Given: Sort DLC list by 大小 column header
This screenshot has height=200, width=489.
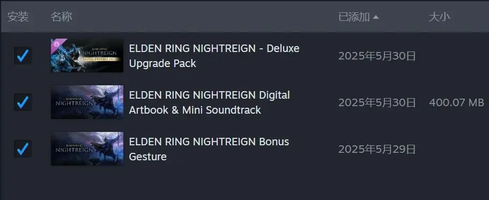Looking at the screenshot, I should 440,17.
